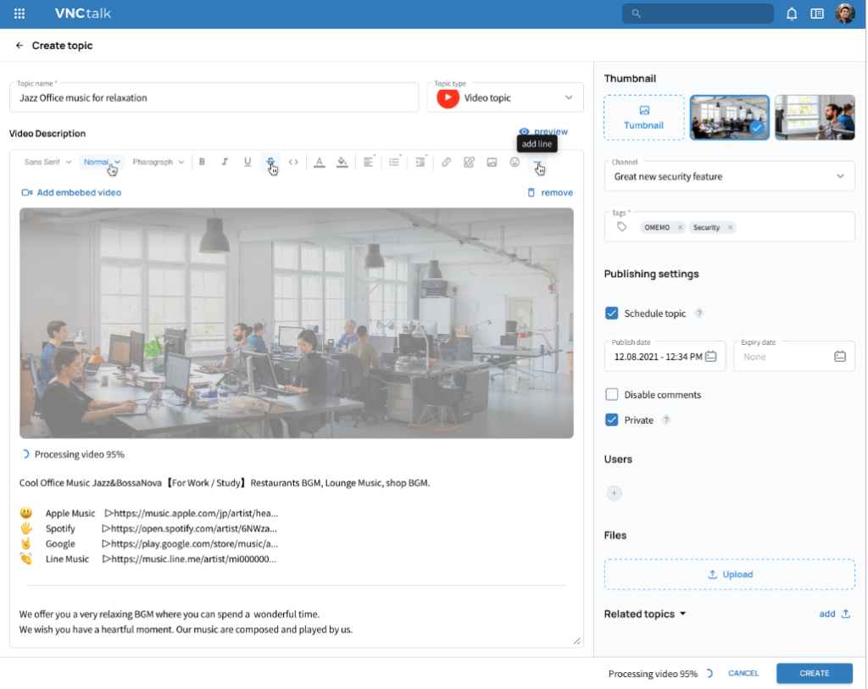Click the underline formatting icon
868x689 pixels.
[x=248, y=162]
